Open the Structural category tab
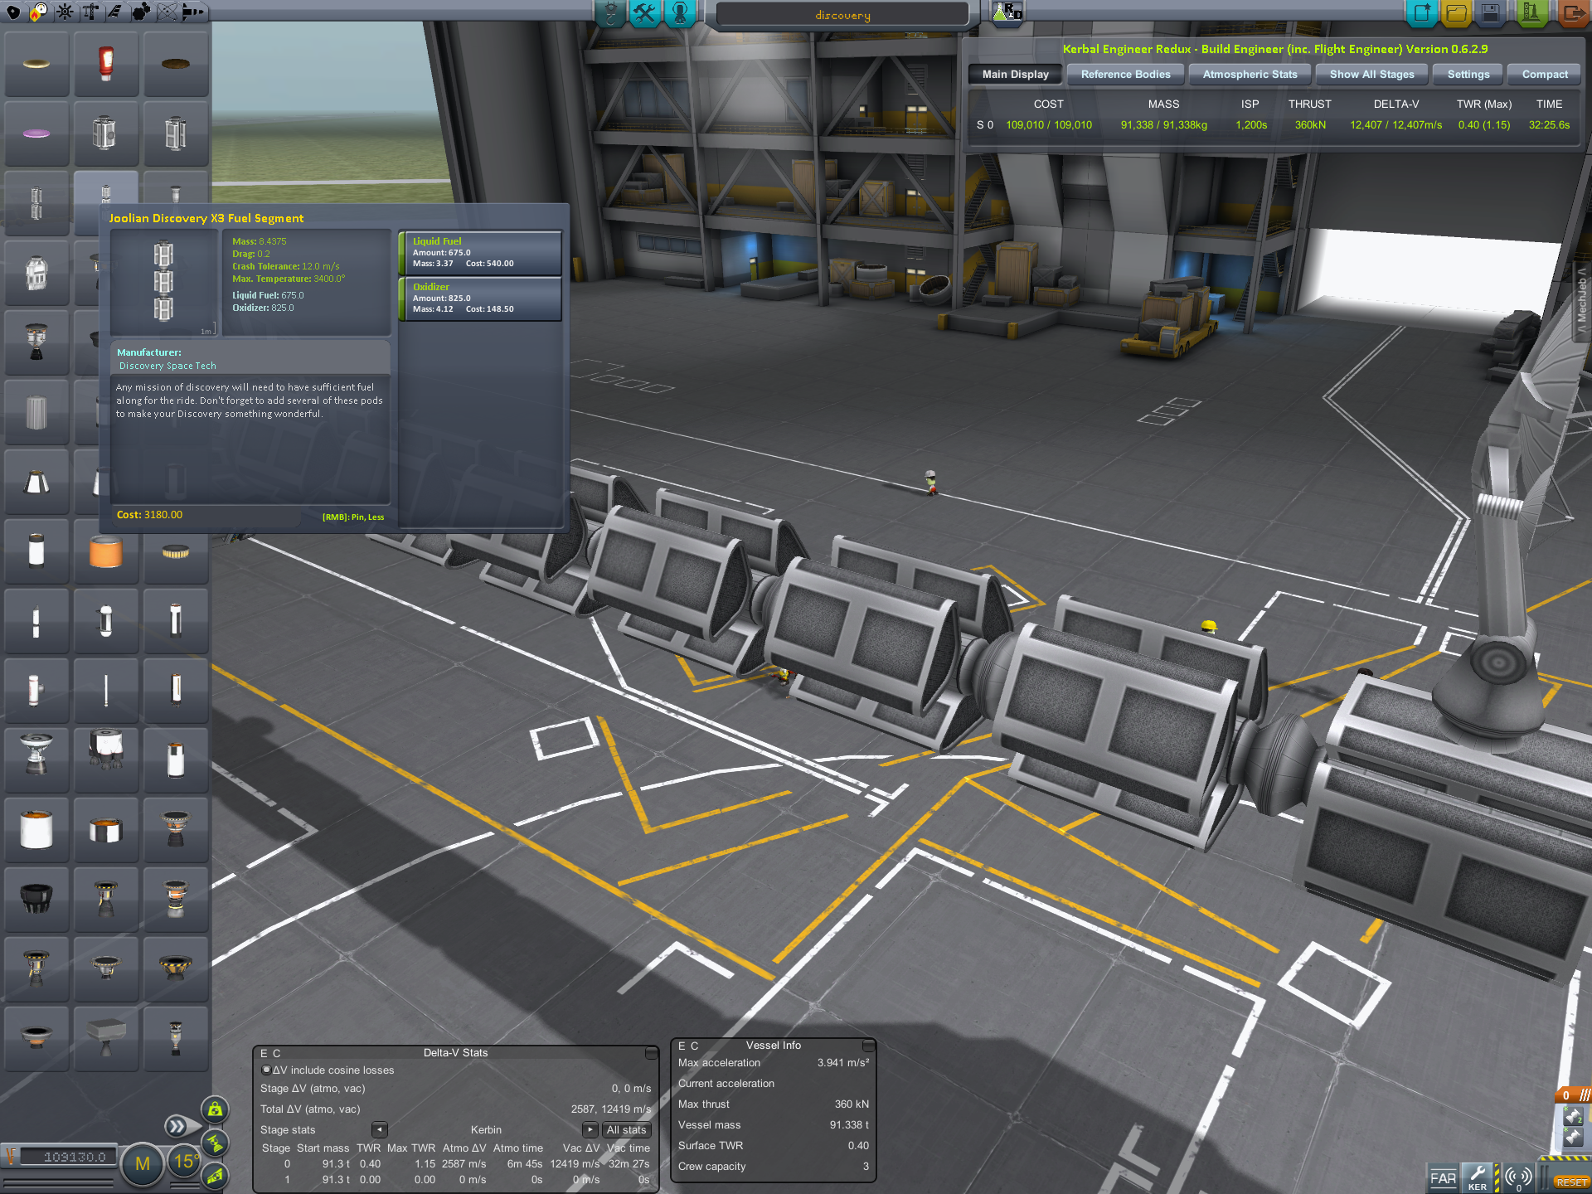The height and width of the screenshot is (1194, 1592). point(90,12)
